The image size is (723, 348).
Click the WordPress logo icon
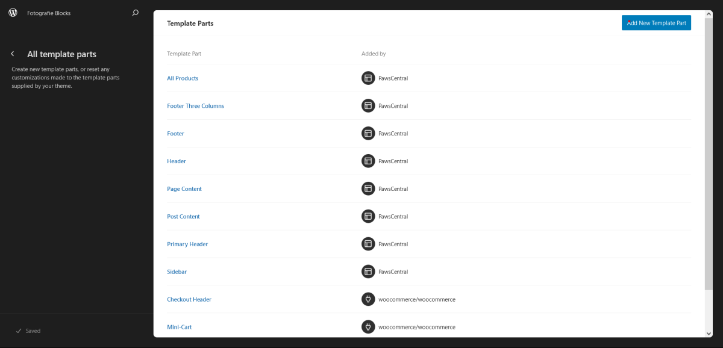click(x=13, y=13)
